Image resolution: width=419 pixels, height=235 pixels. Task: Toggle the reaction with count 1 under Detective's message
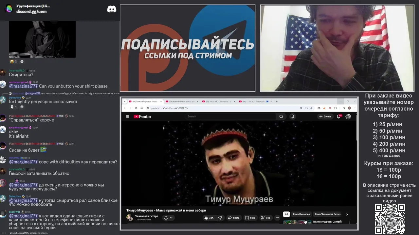click(13, 107)
